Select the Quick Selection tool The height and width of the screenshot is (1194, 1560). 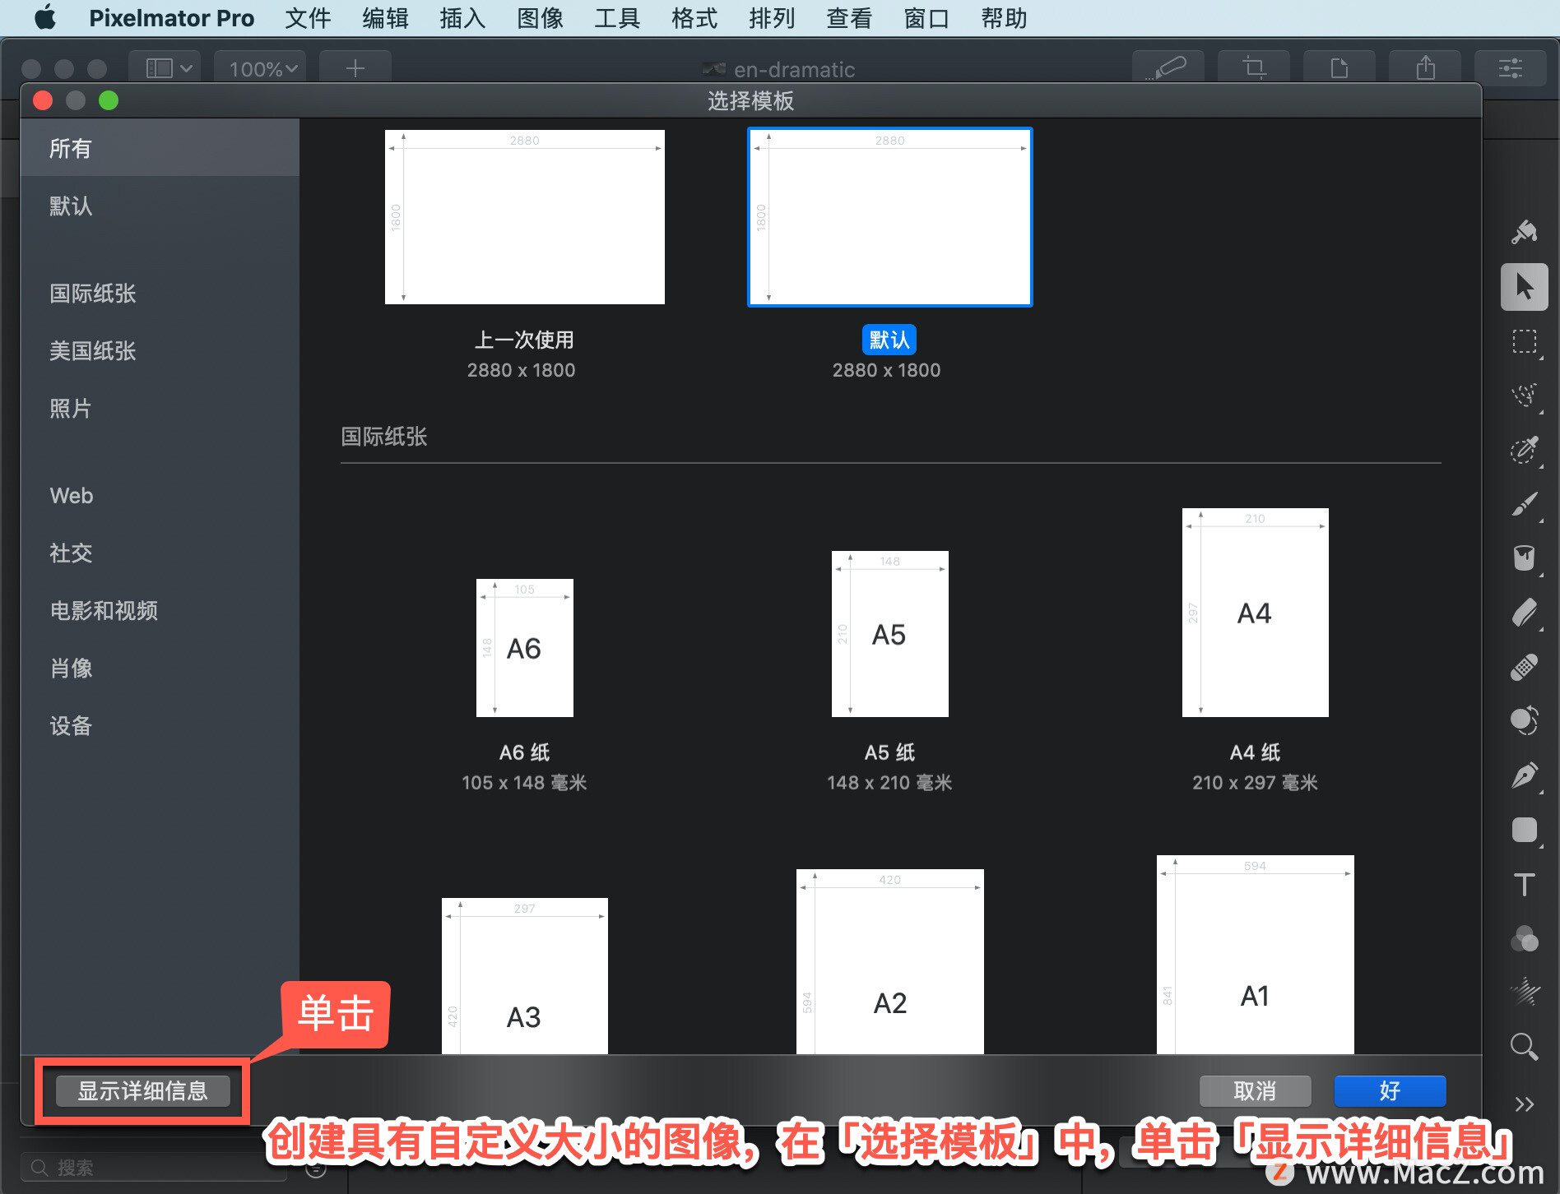[x=1524, y=450]
